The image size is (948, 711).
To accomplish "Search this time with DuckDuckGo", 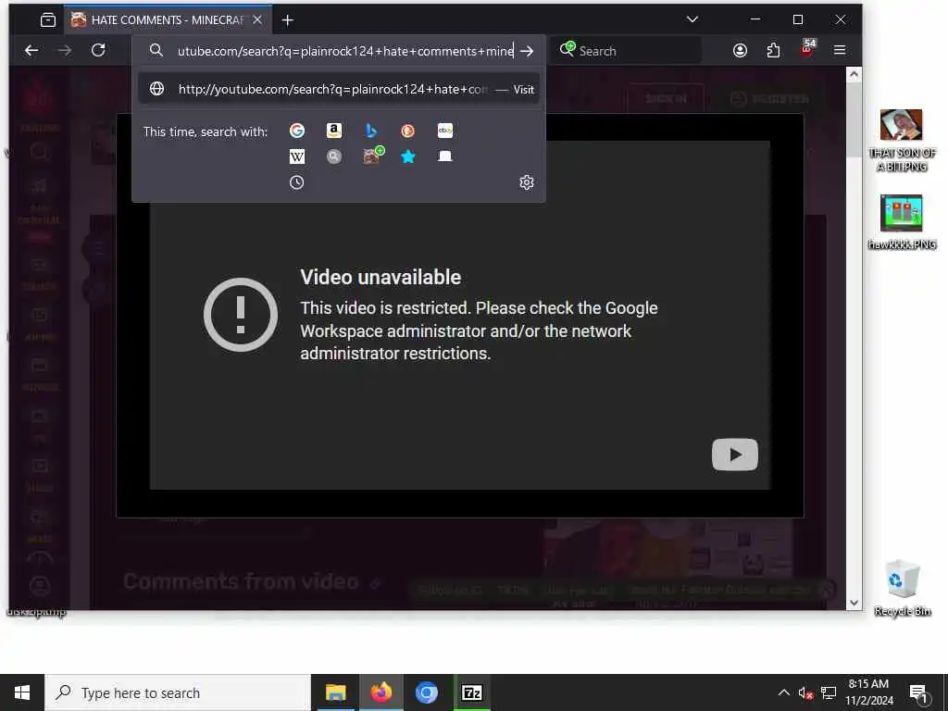I will 408,131.
